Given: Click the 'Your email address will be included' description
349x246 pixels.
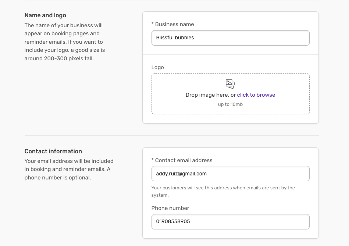Looking at the screenshot, I should [69, 169].
